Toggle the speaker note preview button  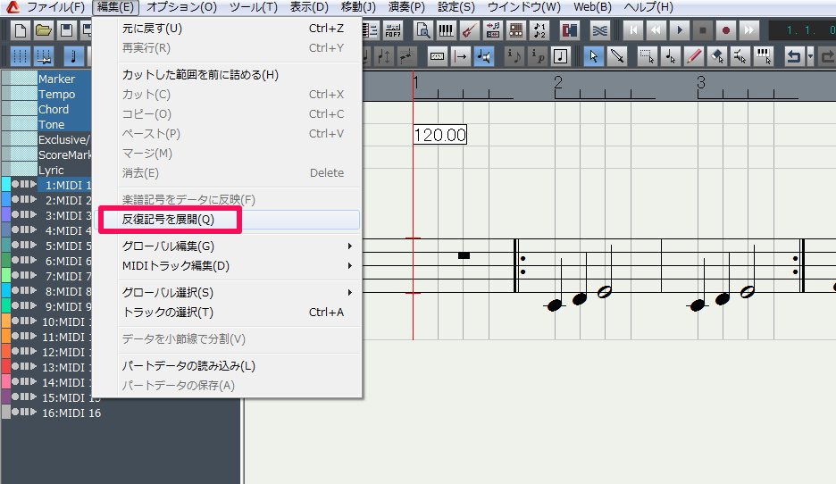pos(484,56)
